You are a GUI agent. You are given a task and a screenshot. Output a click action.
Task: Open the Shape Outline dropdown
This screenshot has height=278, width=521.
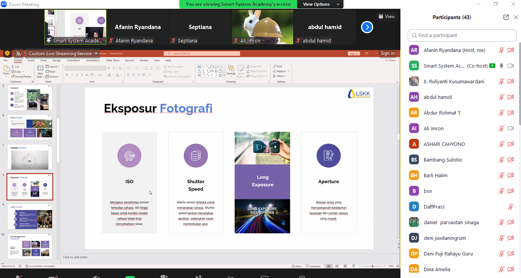[x=256, y=71]
